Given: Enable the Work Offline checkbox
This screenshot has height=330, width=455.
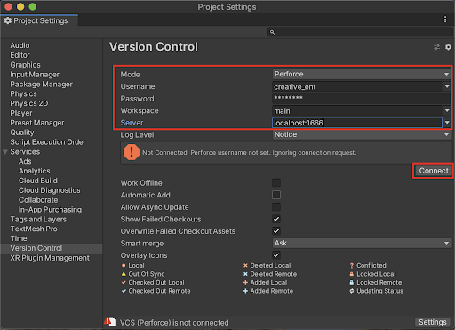Looking at the screenshot, I should 276,182.
